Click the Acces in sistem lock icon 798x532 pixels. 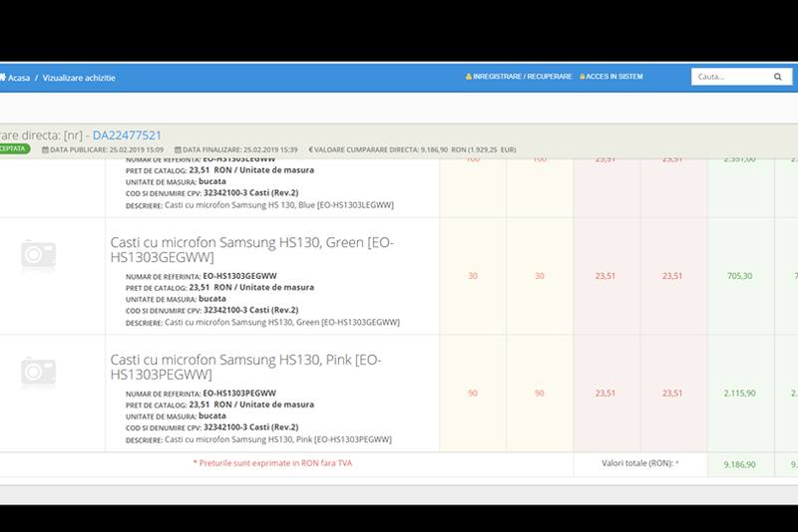pyautogui.click(x=583, y=77)
